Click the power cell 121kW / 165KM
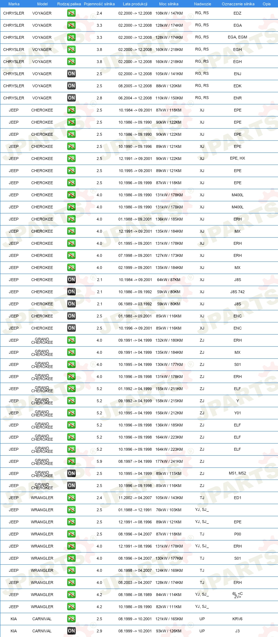The width and height of the screenshot is (278, 637). [x=169, y=619]
